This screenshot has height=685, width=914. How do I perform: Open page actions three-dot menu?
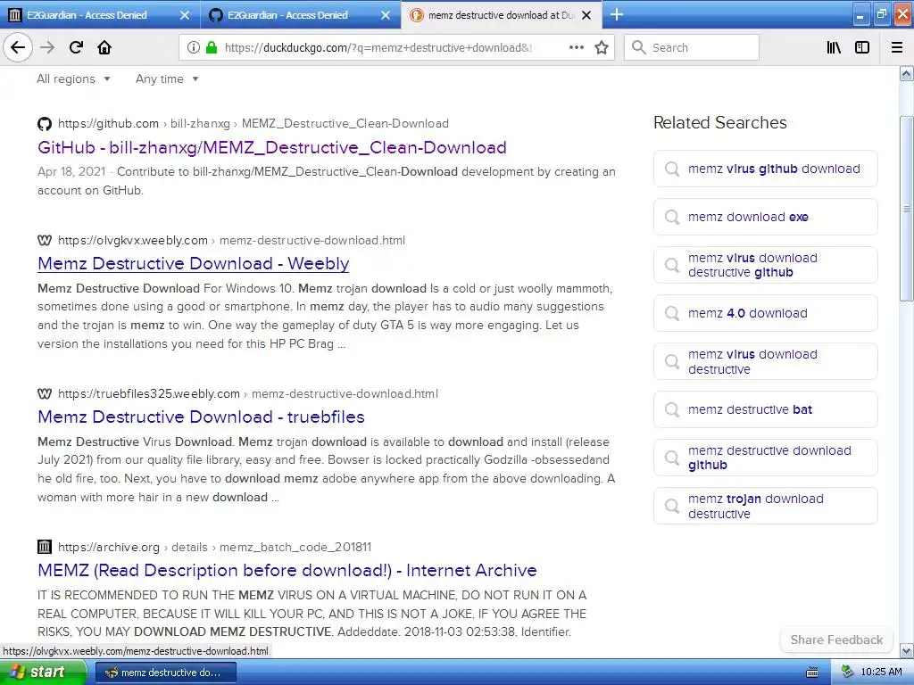(x=577, y=48)
